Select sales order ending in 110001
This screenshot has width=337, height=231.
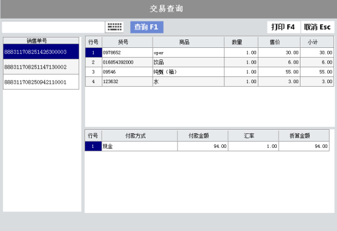tap(41, 82)
